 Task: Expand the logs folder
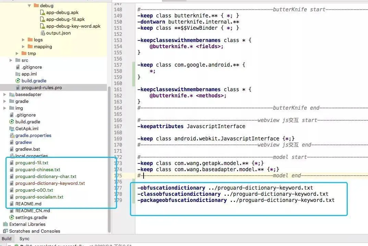[23, 40]
